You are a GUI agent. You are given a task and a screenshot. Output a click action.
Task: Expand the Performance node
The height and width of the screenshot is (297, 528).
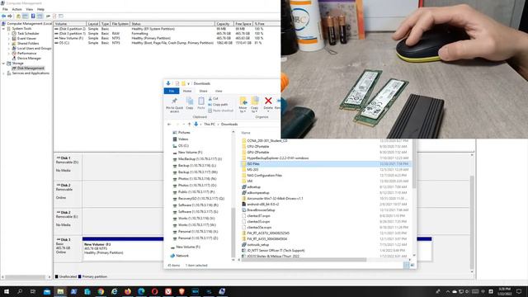[9, 53]
